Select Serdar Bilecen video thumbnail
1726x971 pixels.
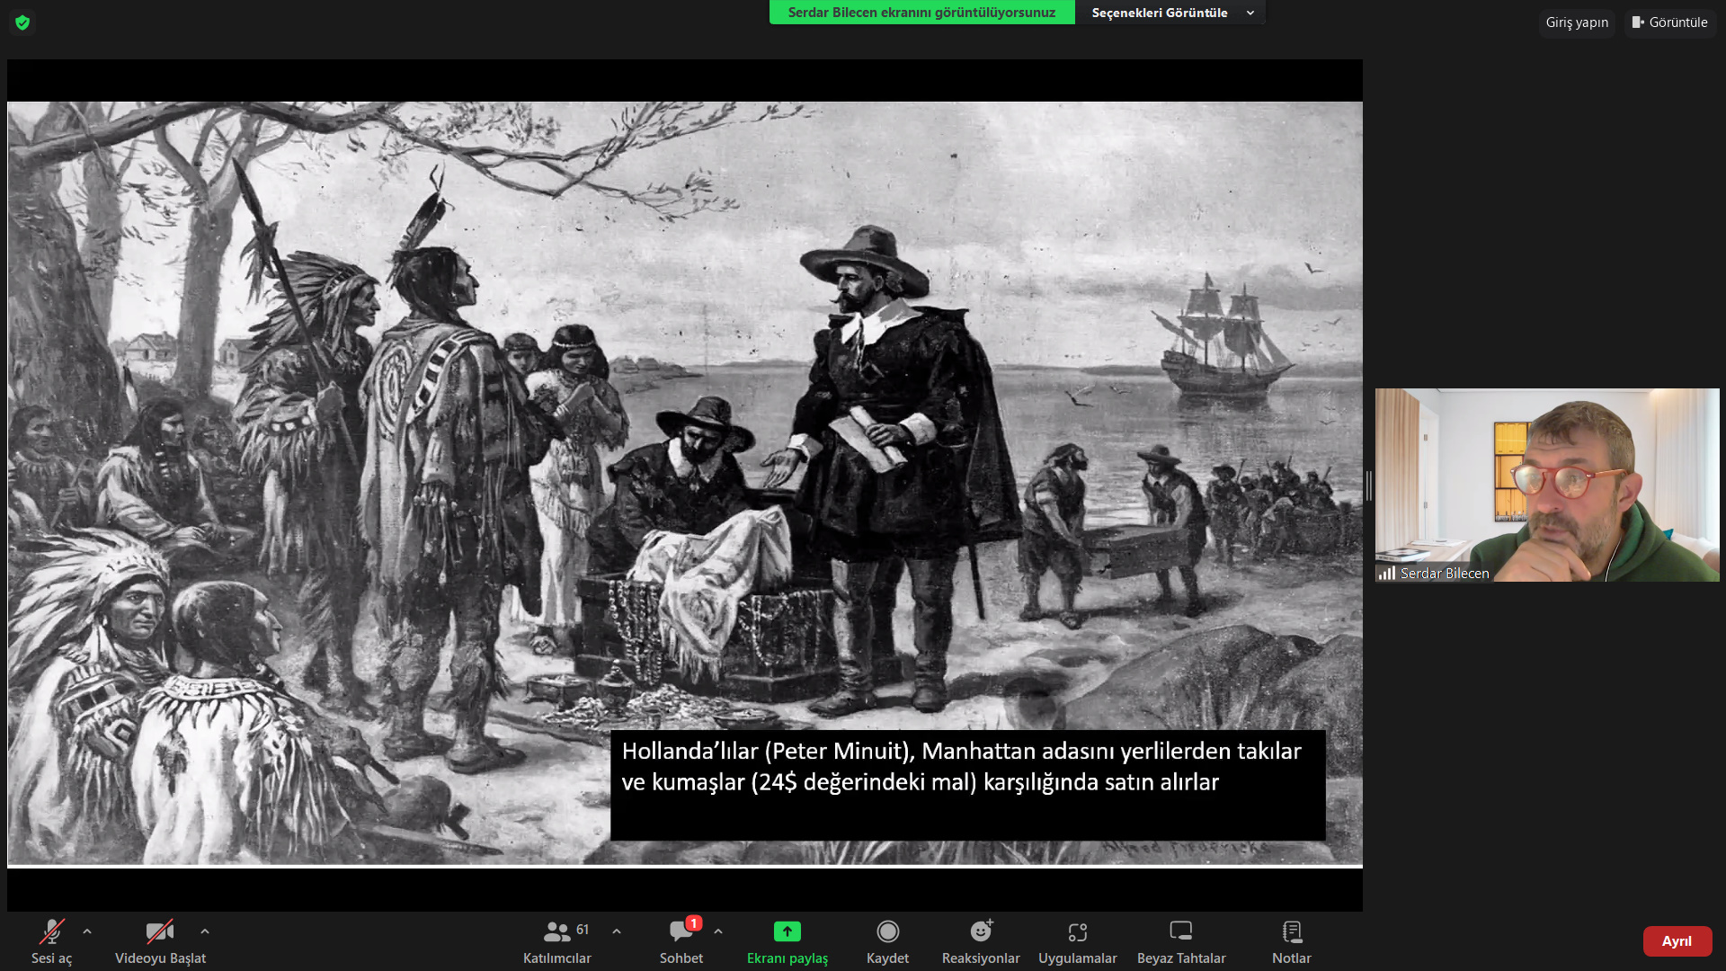pos(1546,485)
